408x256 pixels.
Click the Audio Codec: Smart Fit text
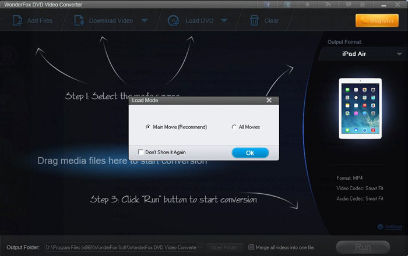tap(360, 198)
